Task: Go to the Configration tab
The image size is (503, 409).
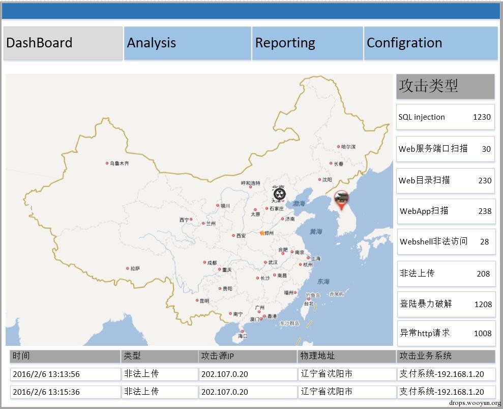Action: click(x=431, y=43)
